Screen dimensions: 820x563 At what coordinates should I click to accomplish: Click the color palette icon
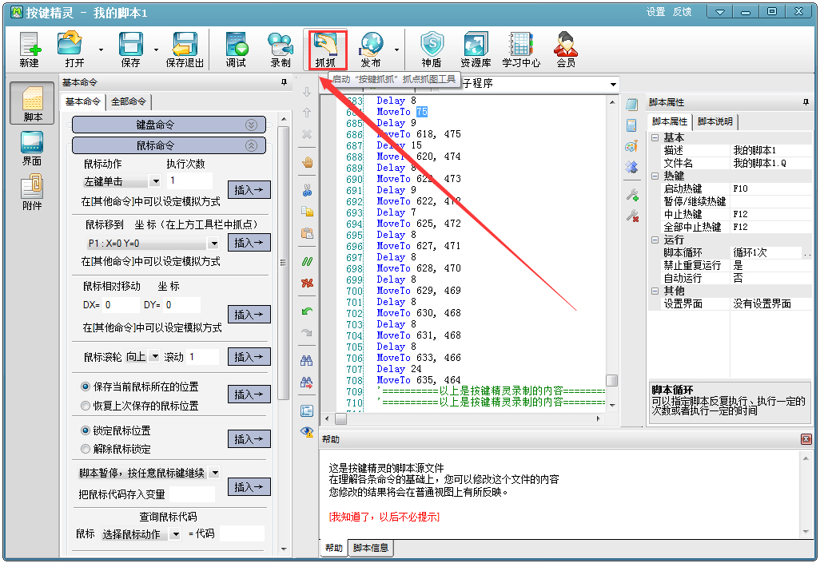631,146
